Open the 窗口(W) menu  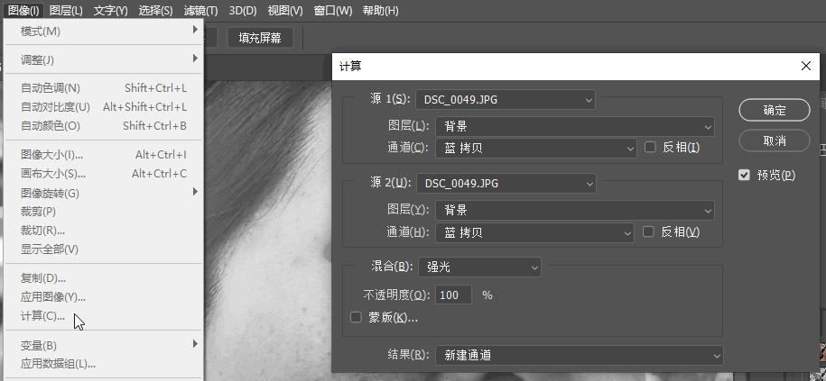(333, 10)
